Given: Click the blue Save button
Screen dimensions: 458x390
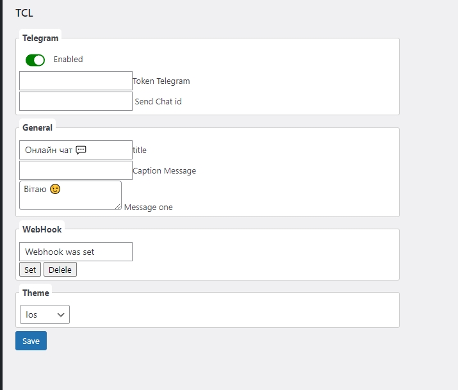Looking at the screenshot, I should click(x=31, y=341).
